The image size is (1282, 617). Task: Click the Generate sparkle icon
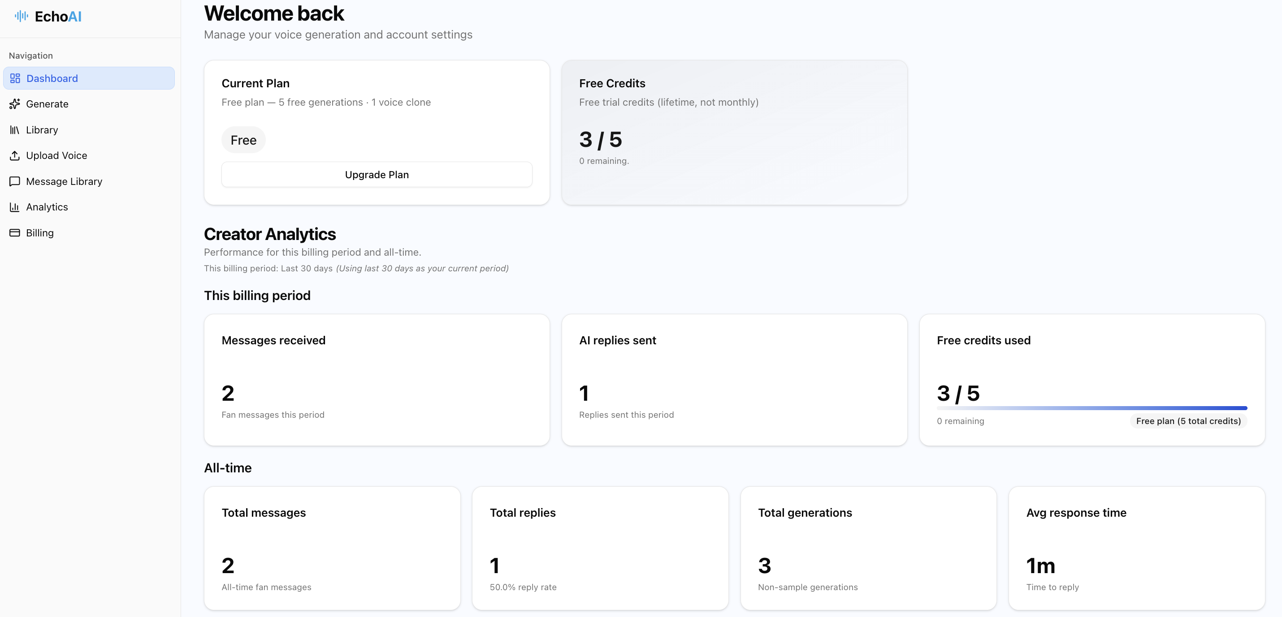coord(14,104)
